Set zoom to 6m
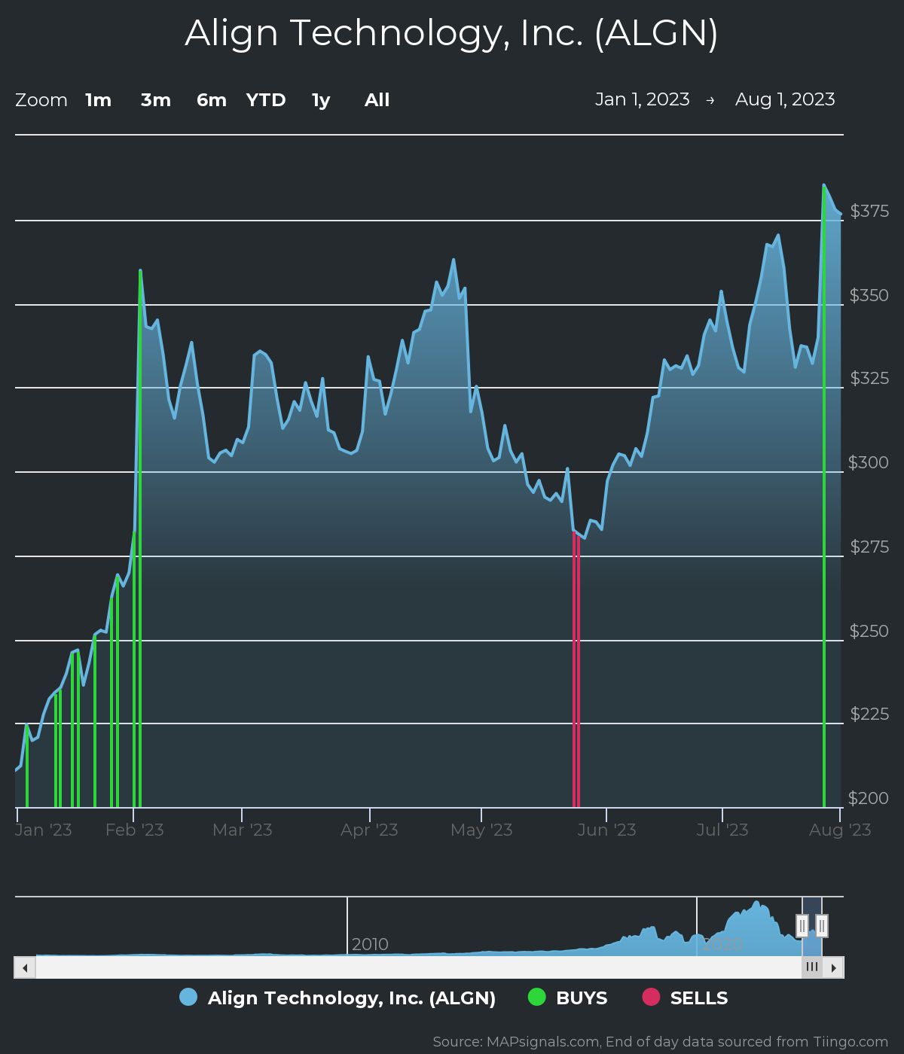904x1054 pixels. 212,100
